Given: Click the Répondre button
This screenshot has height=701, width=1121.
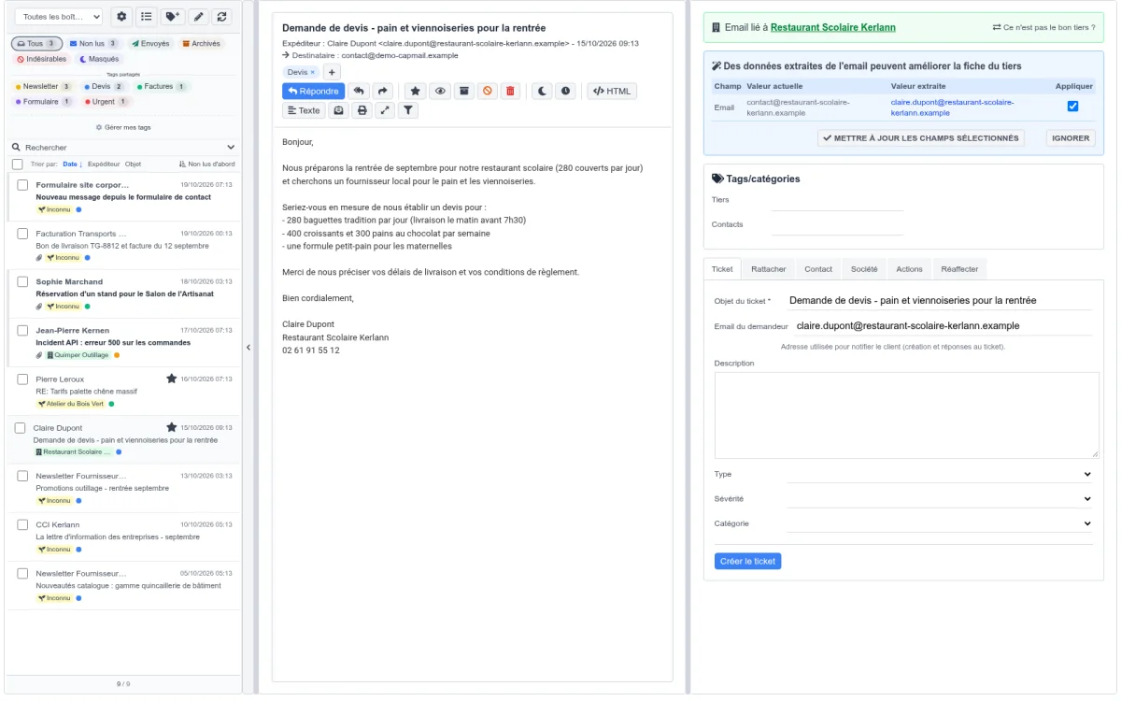Looking at the screenshot, I should (x=314, y=91).
